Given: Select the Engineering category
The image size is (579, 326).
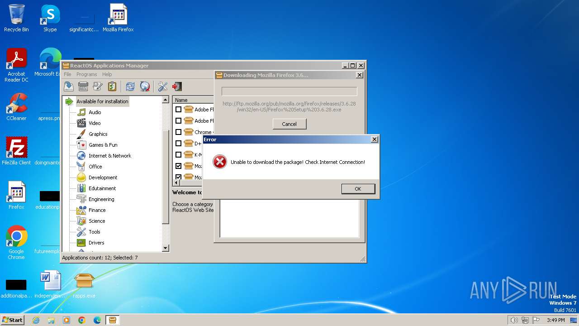Looking at the screenshot, I should click(x=101, y=199).
